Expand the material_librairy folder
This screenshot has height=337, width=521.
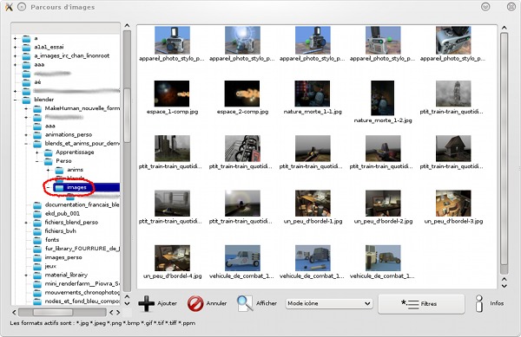[26, 275]
